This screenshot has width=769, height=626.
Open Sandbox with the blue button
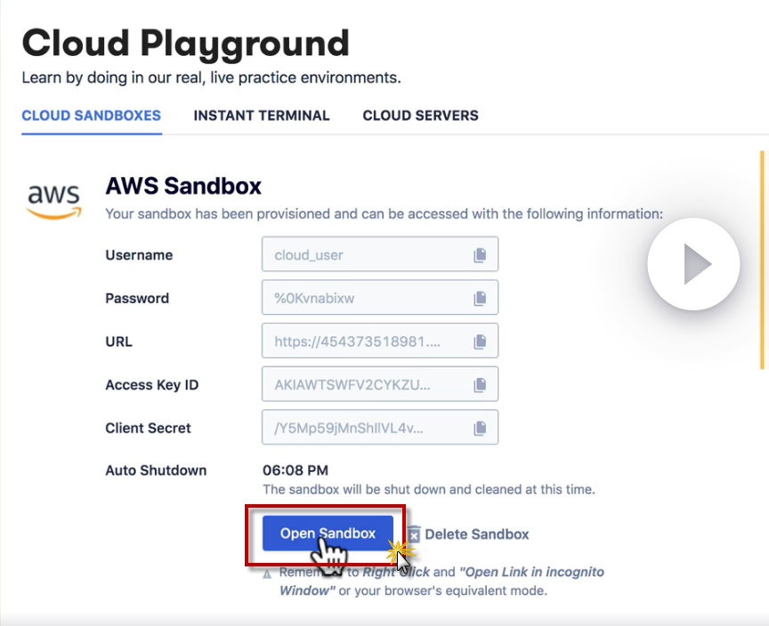tap(328, 534)
